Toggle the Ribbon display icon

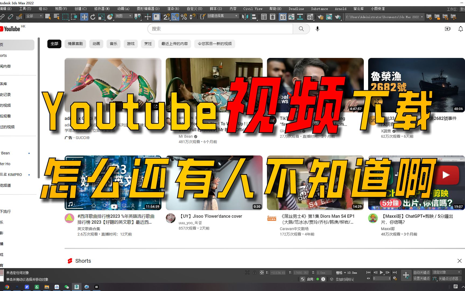283,17
